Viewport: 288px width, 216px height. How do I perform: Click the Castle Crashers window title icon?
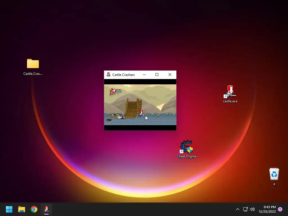pyautogui.click(x=108, y=75)
